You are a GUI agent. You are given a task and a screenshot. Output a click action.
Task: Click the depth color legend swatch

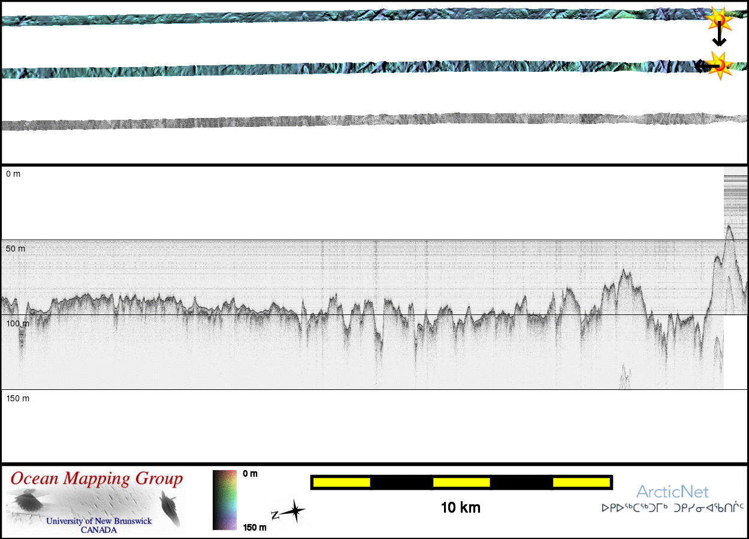pos(224,500)
